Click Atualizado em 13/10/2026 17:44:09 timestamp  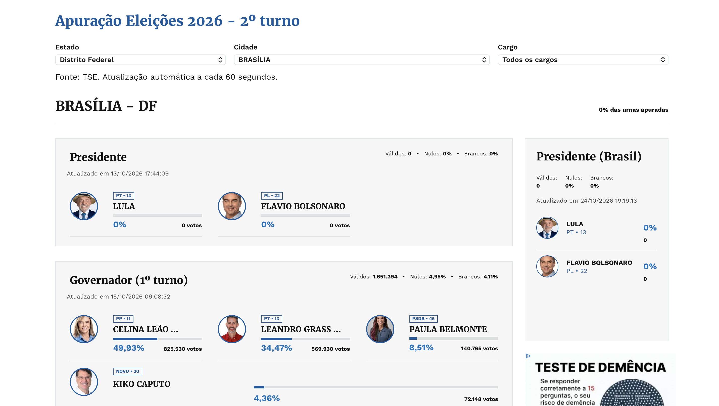click(x=118, y=173)
